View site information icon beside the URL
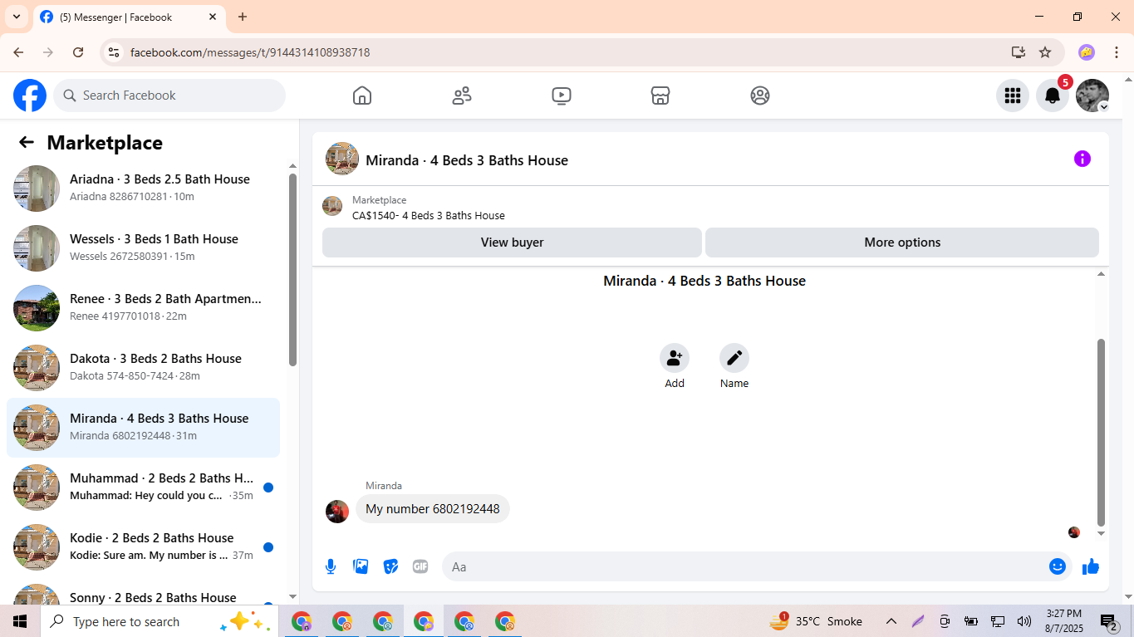1134x637 pixels. point(115,52)
